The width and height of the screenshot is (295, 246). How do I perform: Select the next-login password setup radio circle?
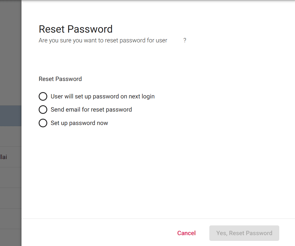(43, 96)
